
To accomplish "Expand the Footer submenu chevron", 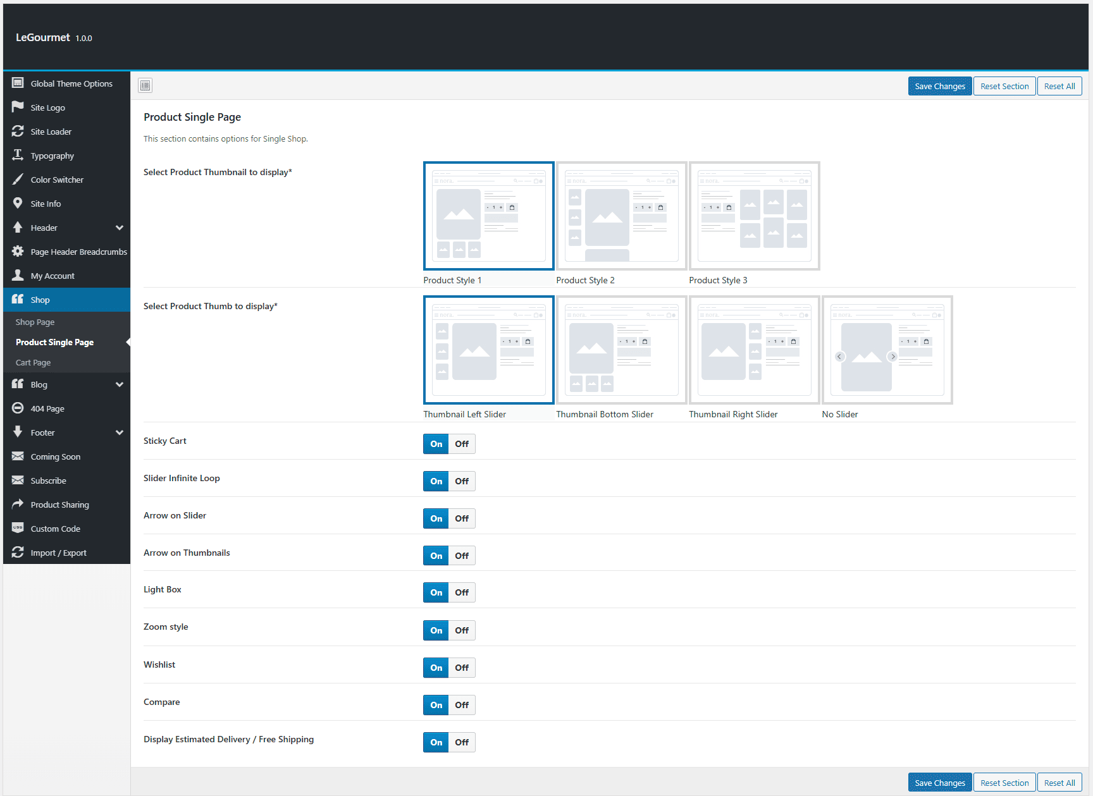I will 119,432.
